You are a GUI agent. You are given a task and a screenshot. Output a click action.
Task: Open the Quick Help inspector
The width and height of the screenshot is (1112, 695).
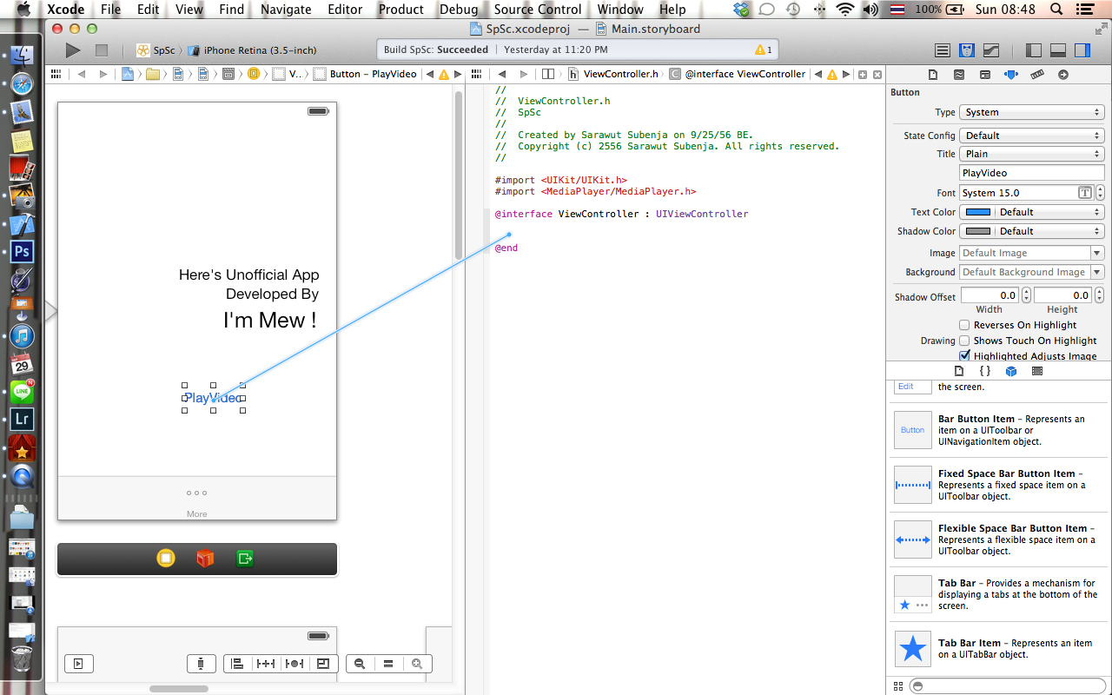tap(959, 75)
